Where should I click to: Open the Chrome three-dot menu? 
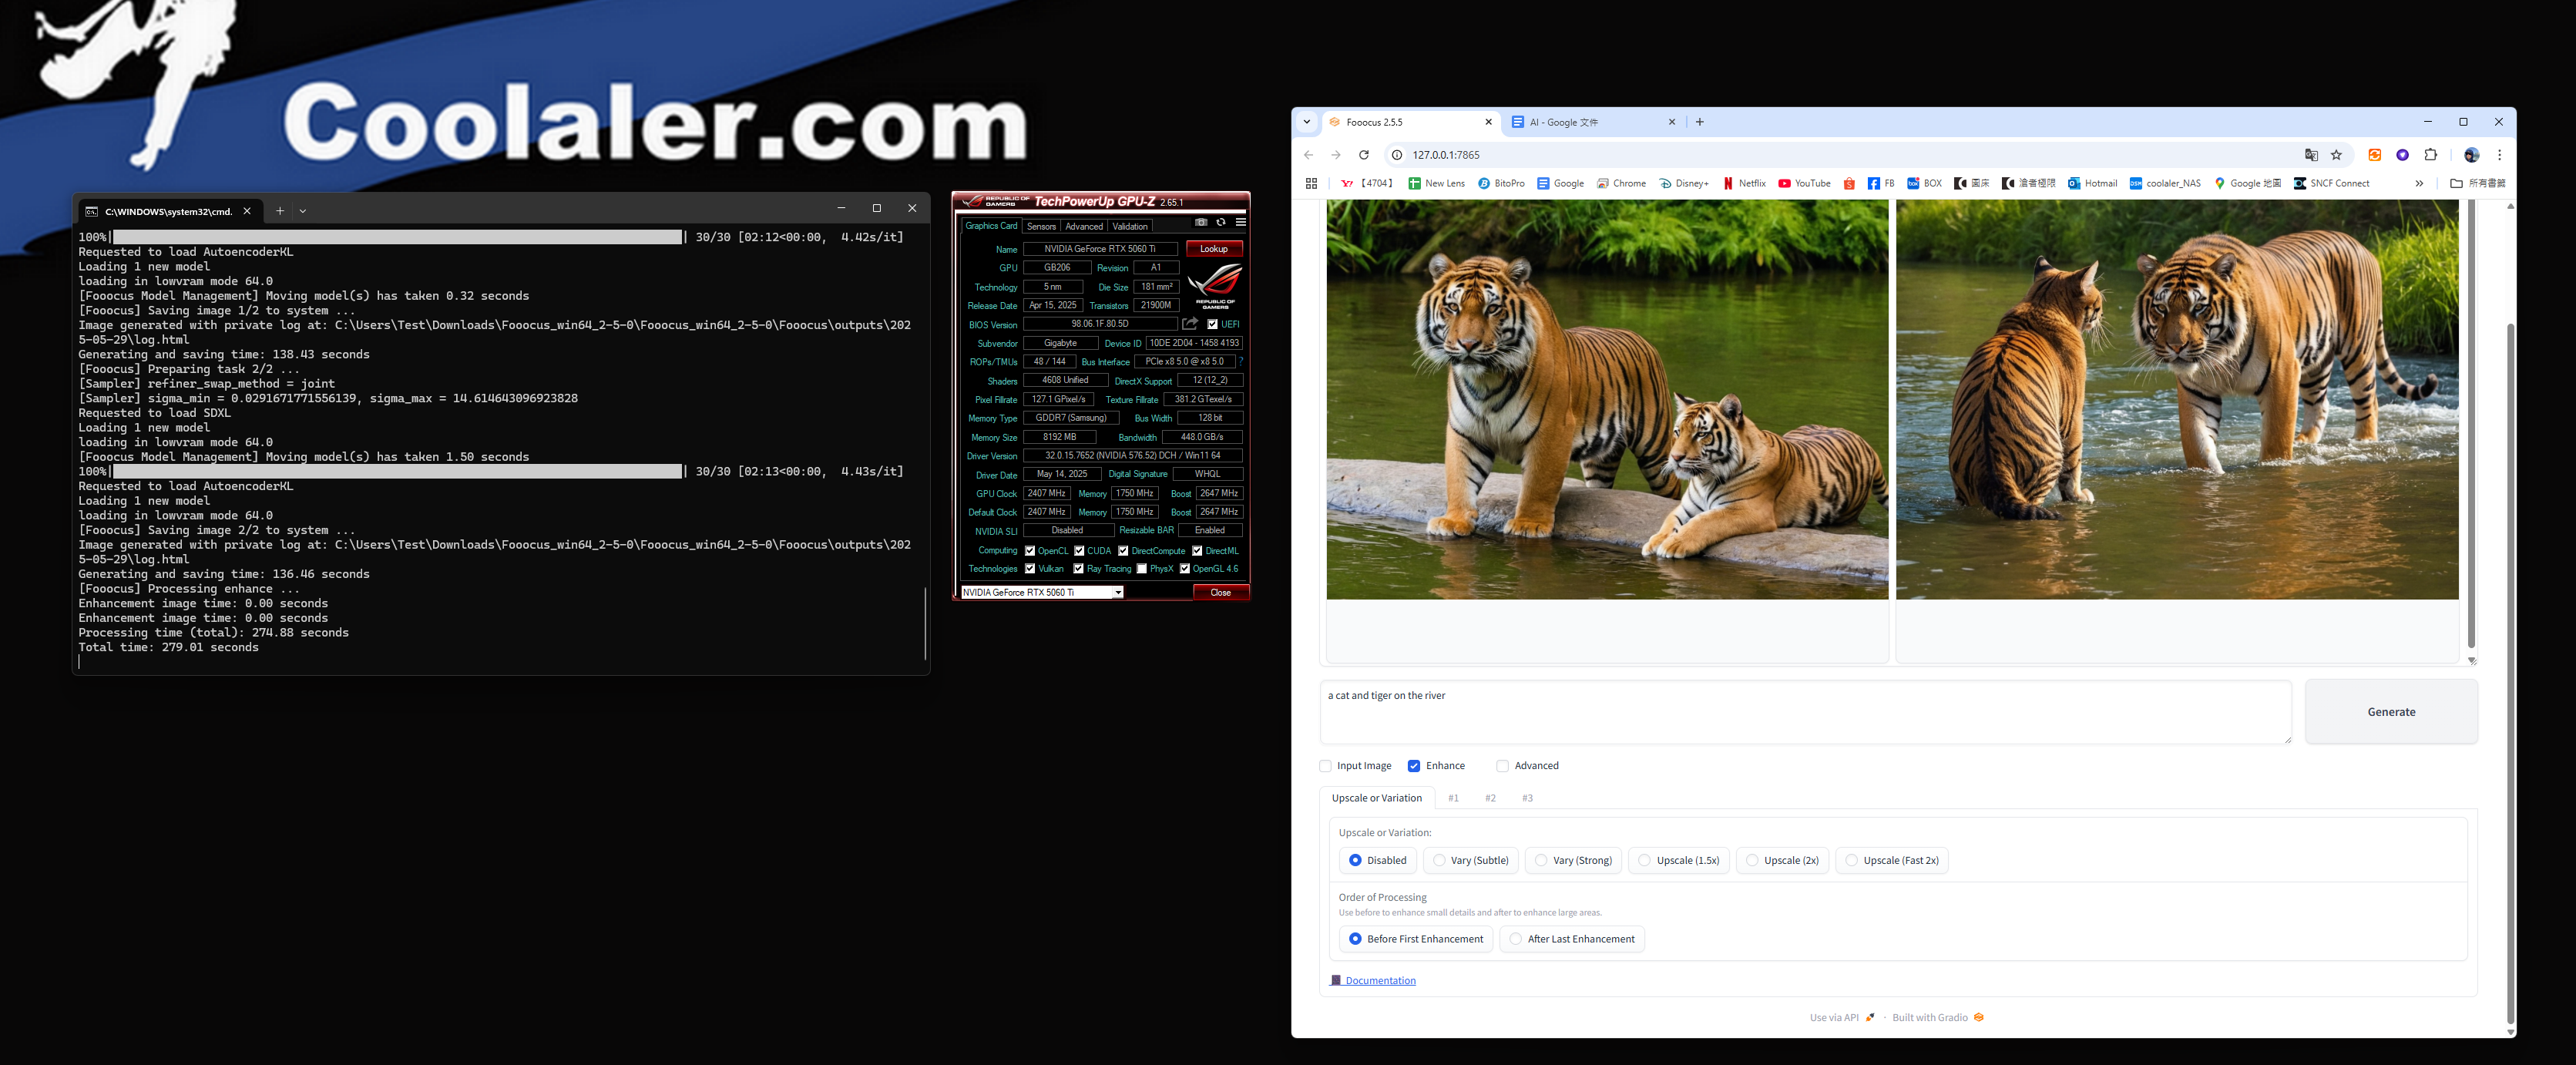click(x=2499, y=155)
